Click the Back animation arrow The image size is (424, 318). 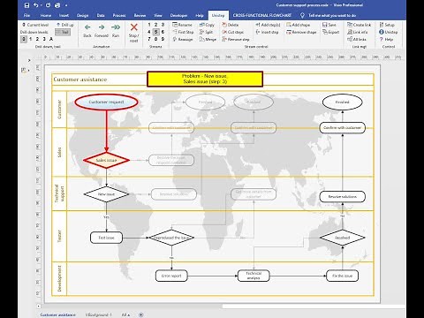click(87, 27)
